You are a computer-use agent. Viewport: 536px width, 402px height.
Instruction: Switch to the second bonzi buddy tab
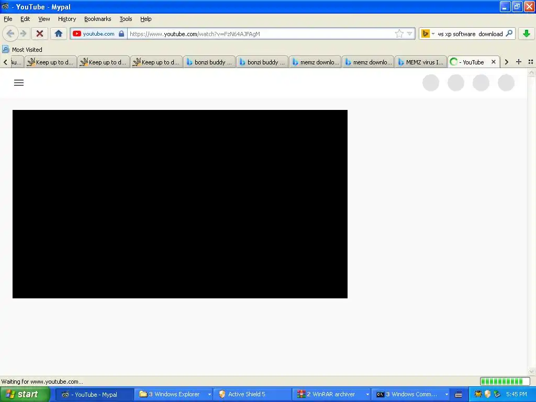pyautogui.click(x=262, y=62)
